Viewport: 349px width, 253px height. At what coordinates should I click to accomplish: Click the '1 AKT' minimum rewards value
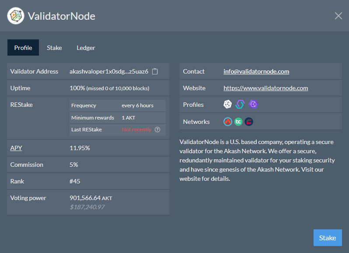[x=128, y=118]
